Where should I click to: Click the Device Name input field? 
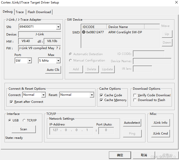click(152, 61)
